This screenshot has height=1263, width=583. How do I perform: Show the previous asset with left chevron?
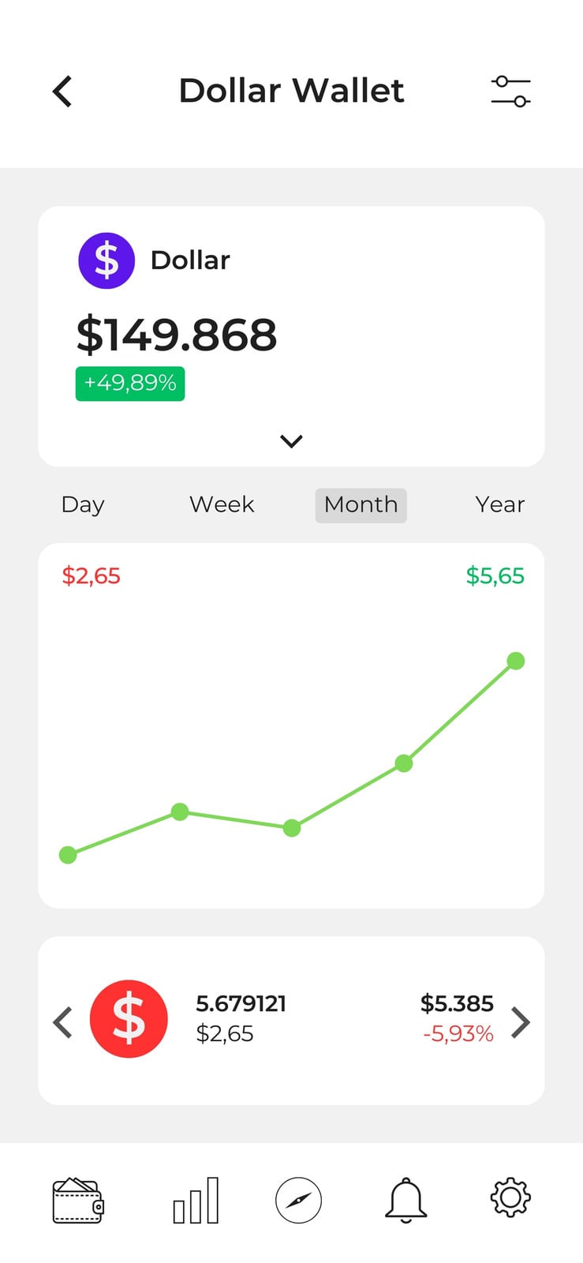click(62, 1022)
